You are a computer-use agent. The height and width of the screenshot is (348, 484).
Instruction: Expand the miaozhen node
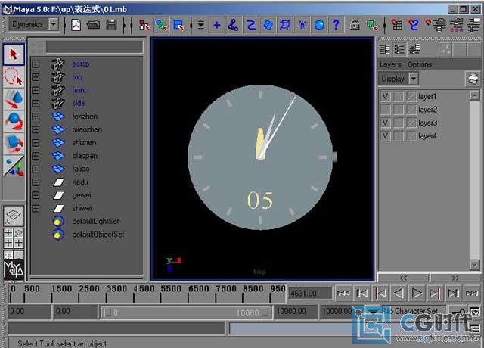point(36,129)
